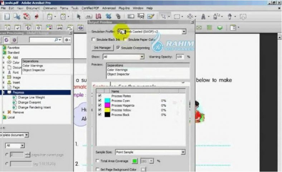This screenshot has width=282, height=172.
Task: Select Change Line Weight item
Action: (31, 97)
